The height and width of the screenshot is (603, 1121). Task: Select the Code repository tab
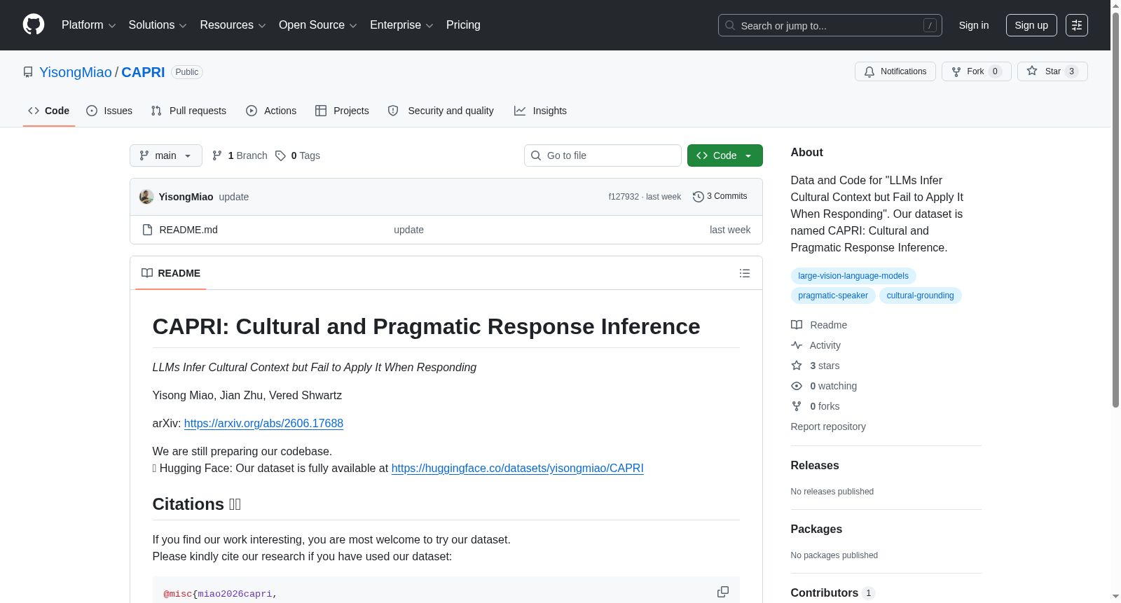(x=49, y=111)
